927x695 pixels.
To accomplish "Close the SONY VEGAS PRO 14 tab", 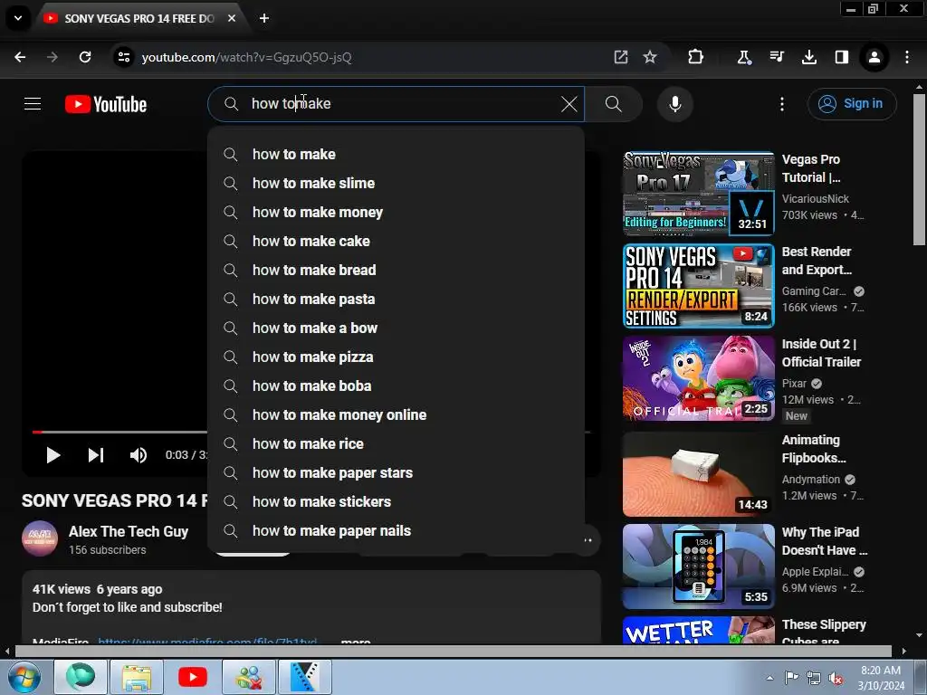I will 232,18.
